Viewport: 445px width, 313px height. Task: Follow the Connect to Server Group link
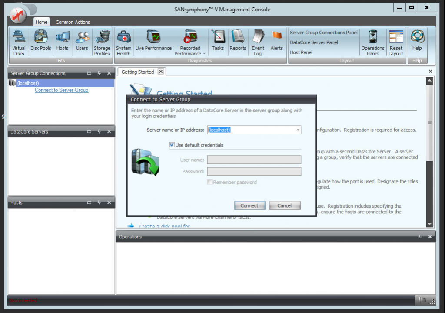pyautogui.click(x=61, y=90)
